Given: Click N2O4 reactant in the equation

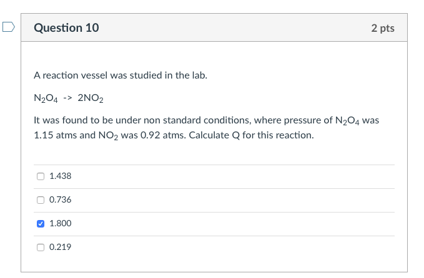Looking at the screenshot, I should [x=46, y=98].
